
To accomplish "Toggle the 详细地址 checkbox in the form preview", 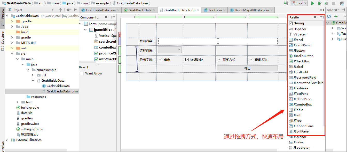I will (187, 59).
